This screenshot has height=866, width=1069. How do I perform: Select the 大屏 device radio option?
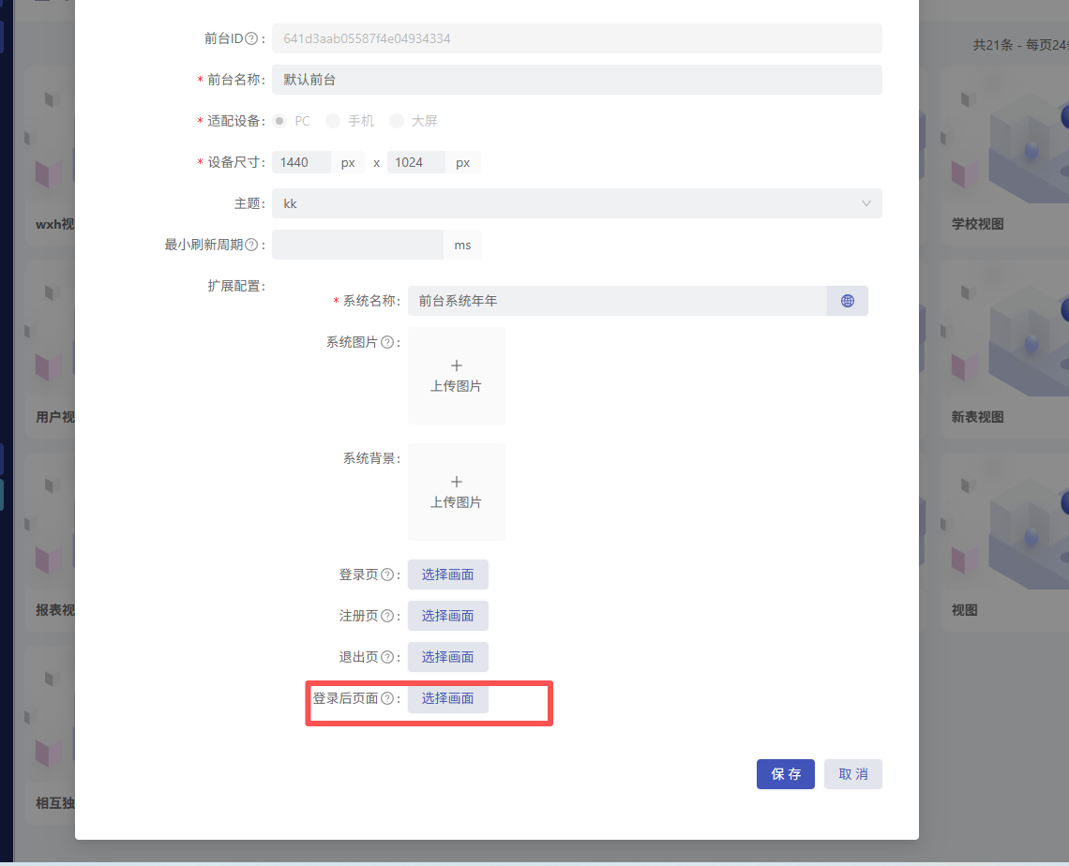(396, 121)
